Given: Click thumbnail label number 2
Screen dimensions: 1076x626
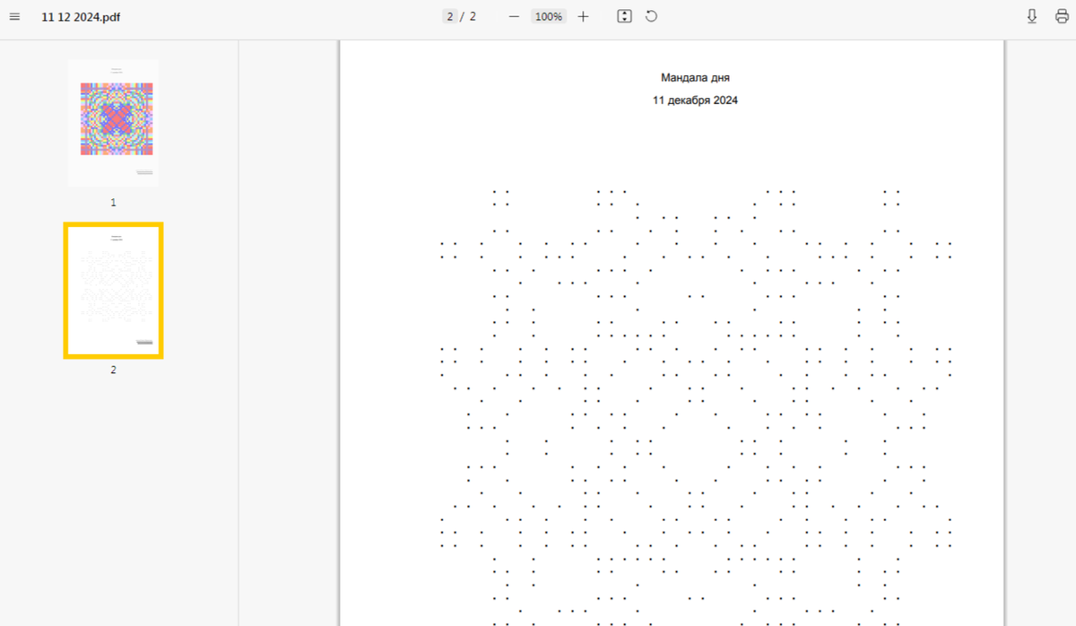Looking at the screenshot, I should click(x=113, y=370).
